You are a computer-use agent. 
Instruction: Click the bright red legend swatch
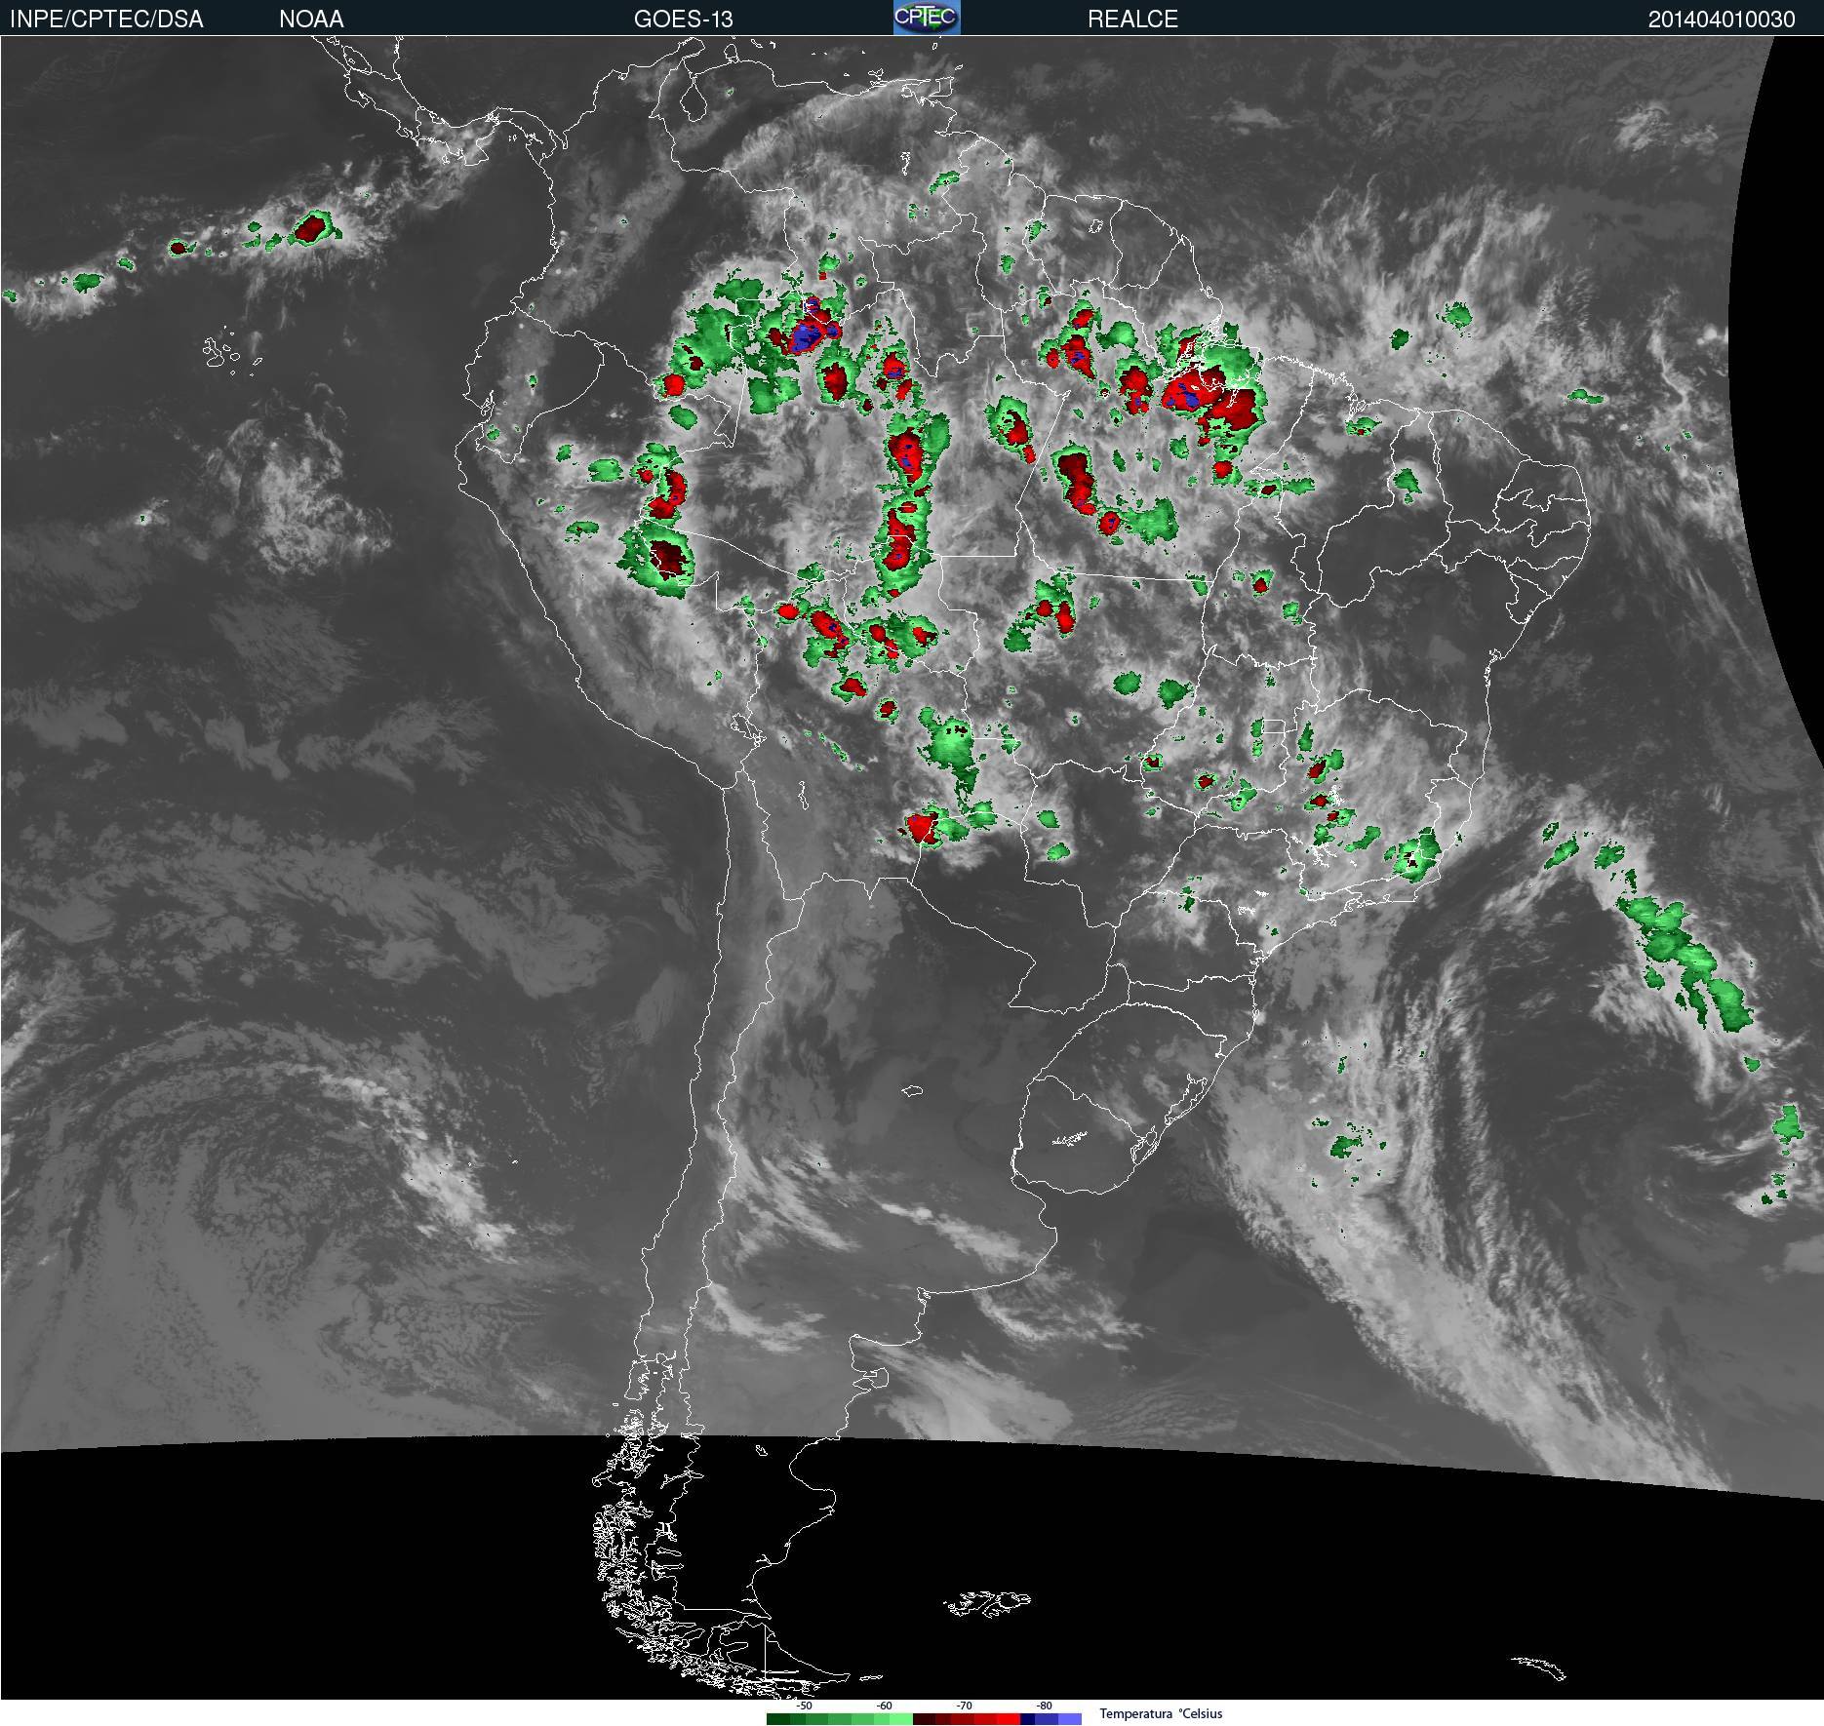[1009, 1719]
